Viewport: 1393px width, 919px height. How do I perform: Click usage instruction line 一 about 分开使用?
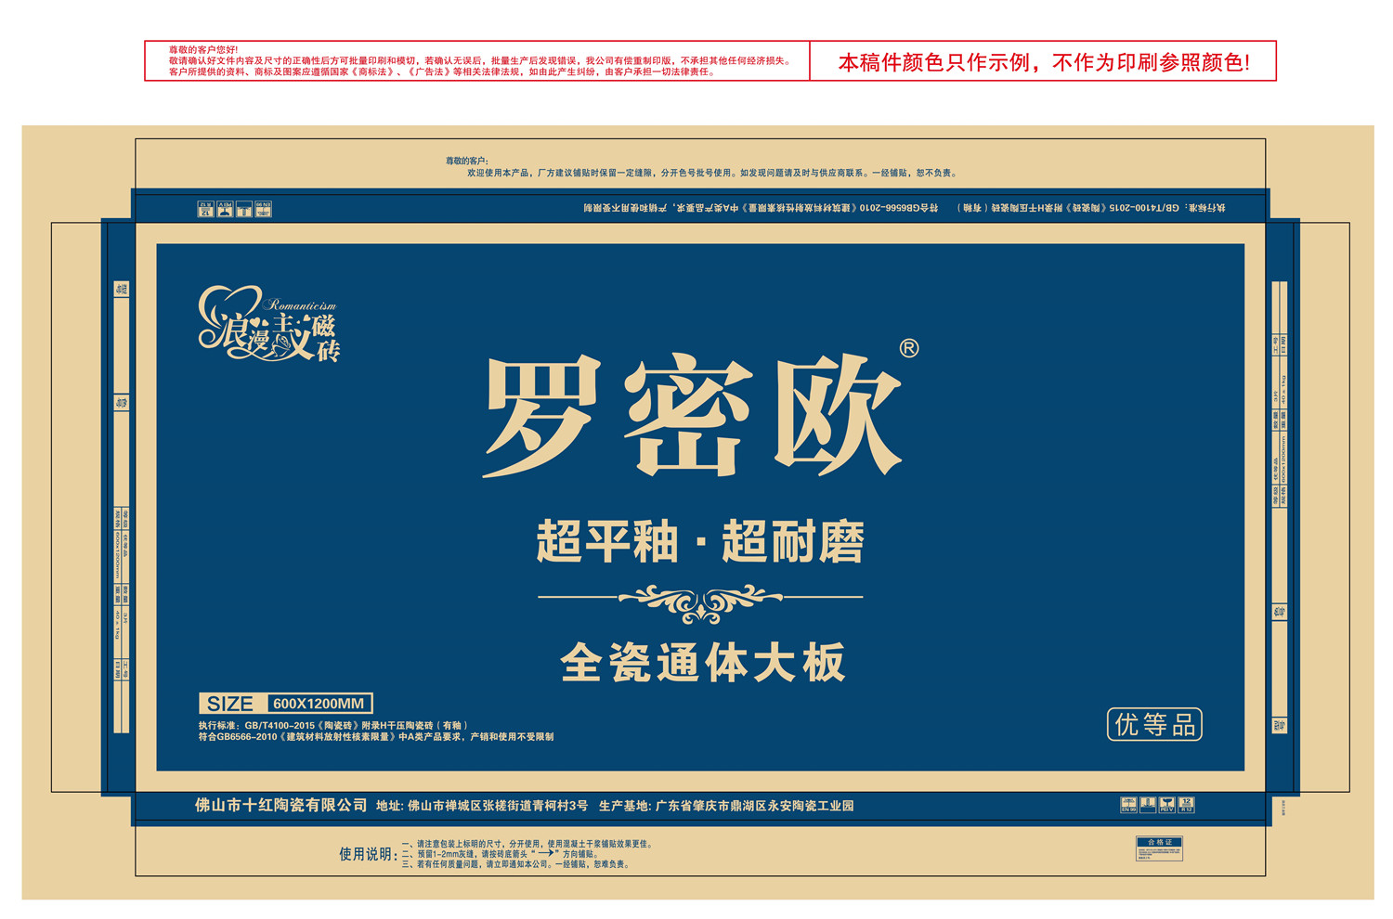pyautogui.click(x=527, y=844)
